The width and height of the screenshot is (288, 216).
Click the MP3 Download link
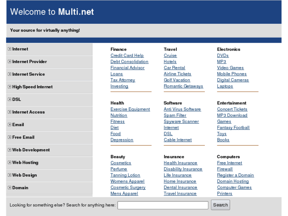pos(232,115)
